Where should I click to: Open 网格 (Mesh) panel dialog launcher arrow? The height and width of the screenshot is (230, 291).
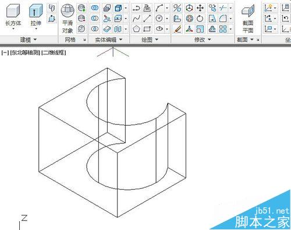[84, 40]
